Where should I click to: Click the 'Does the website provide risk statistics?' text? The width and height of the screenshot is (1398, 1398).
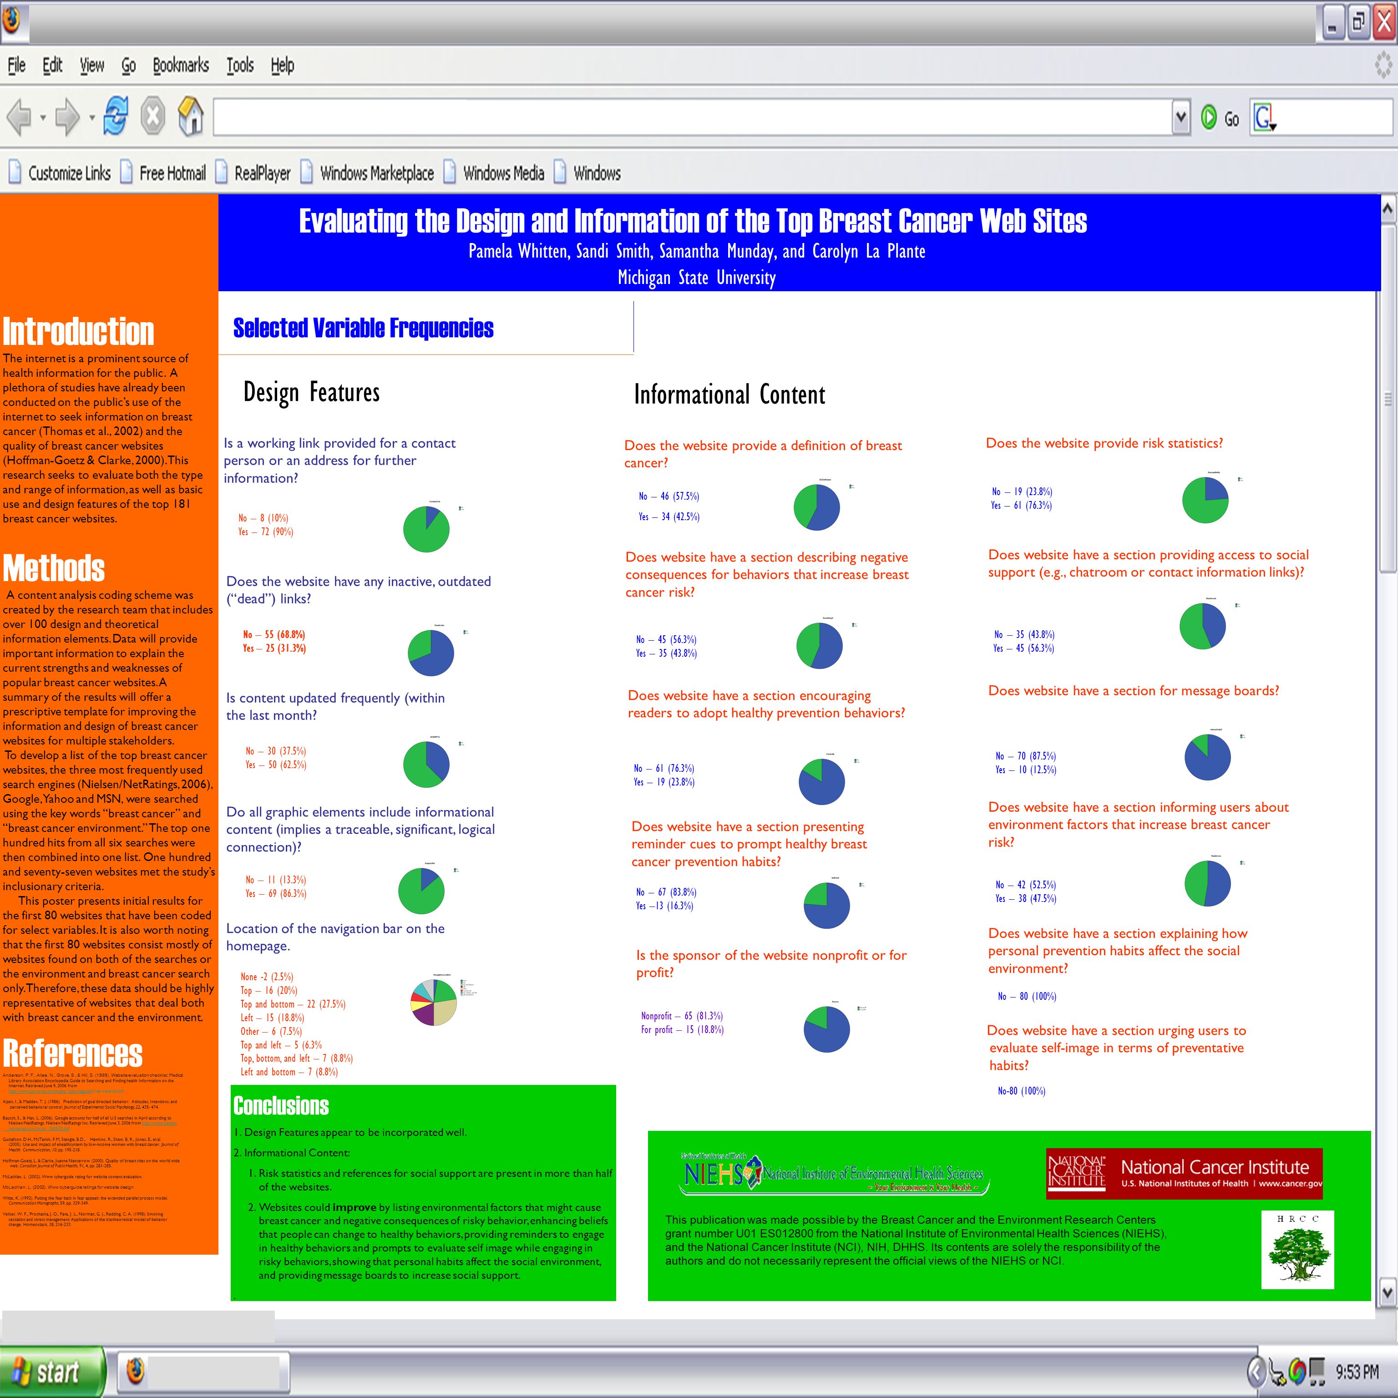(1104, 443)
